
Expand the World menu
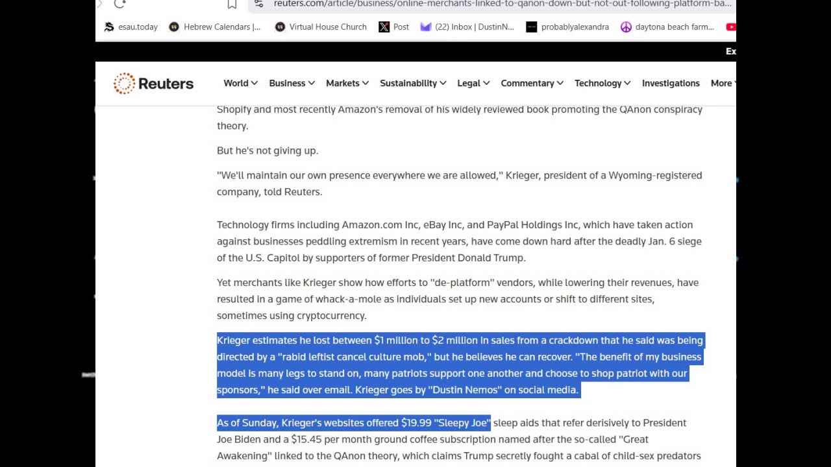coord(241,83)
